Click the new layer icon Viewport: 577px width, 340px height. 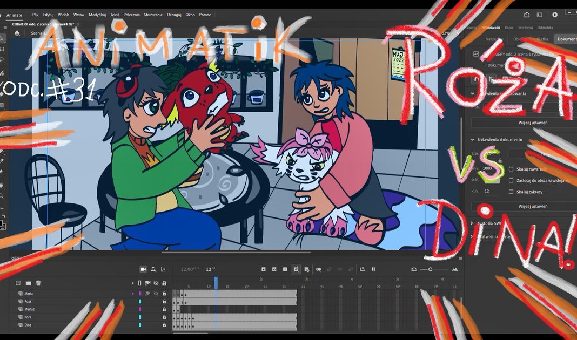[18, 283]
